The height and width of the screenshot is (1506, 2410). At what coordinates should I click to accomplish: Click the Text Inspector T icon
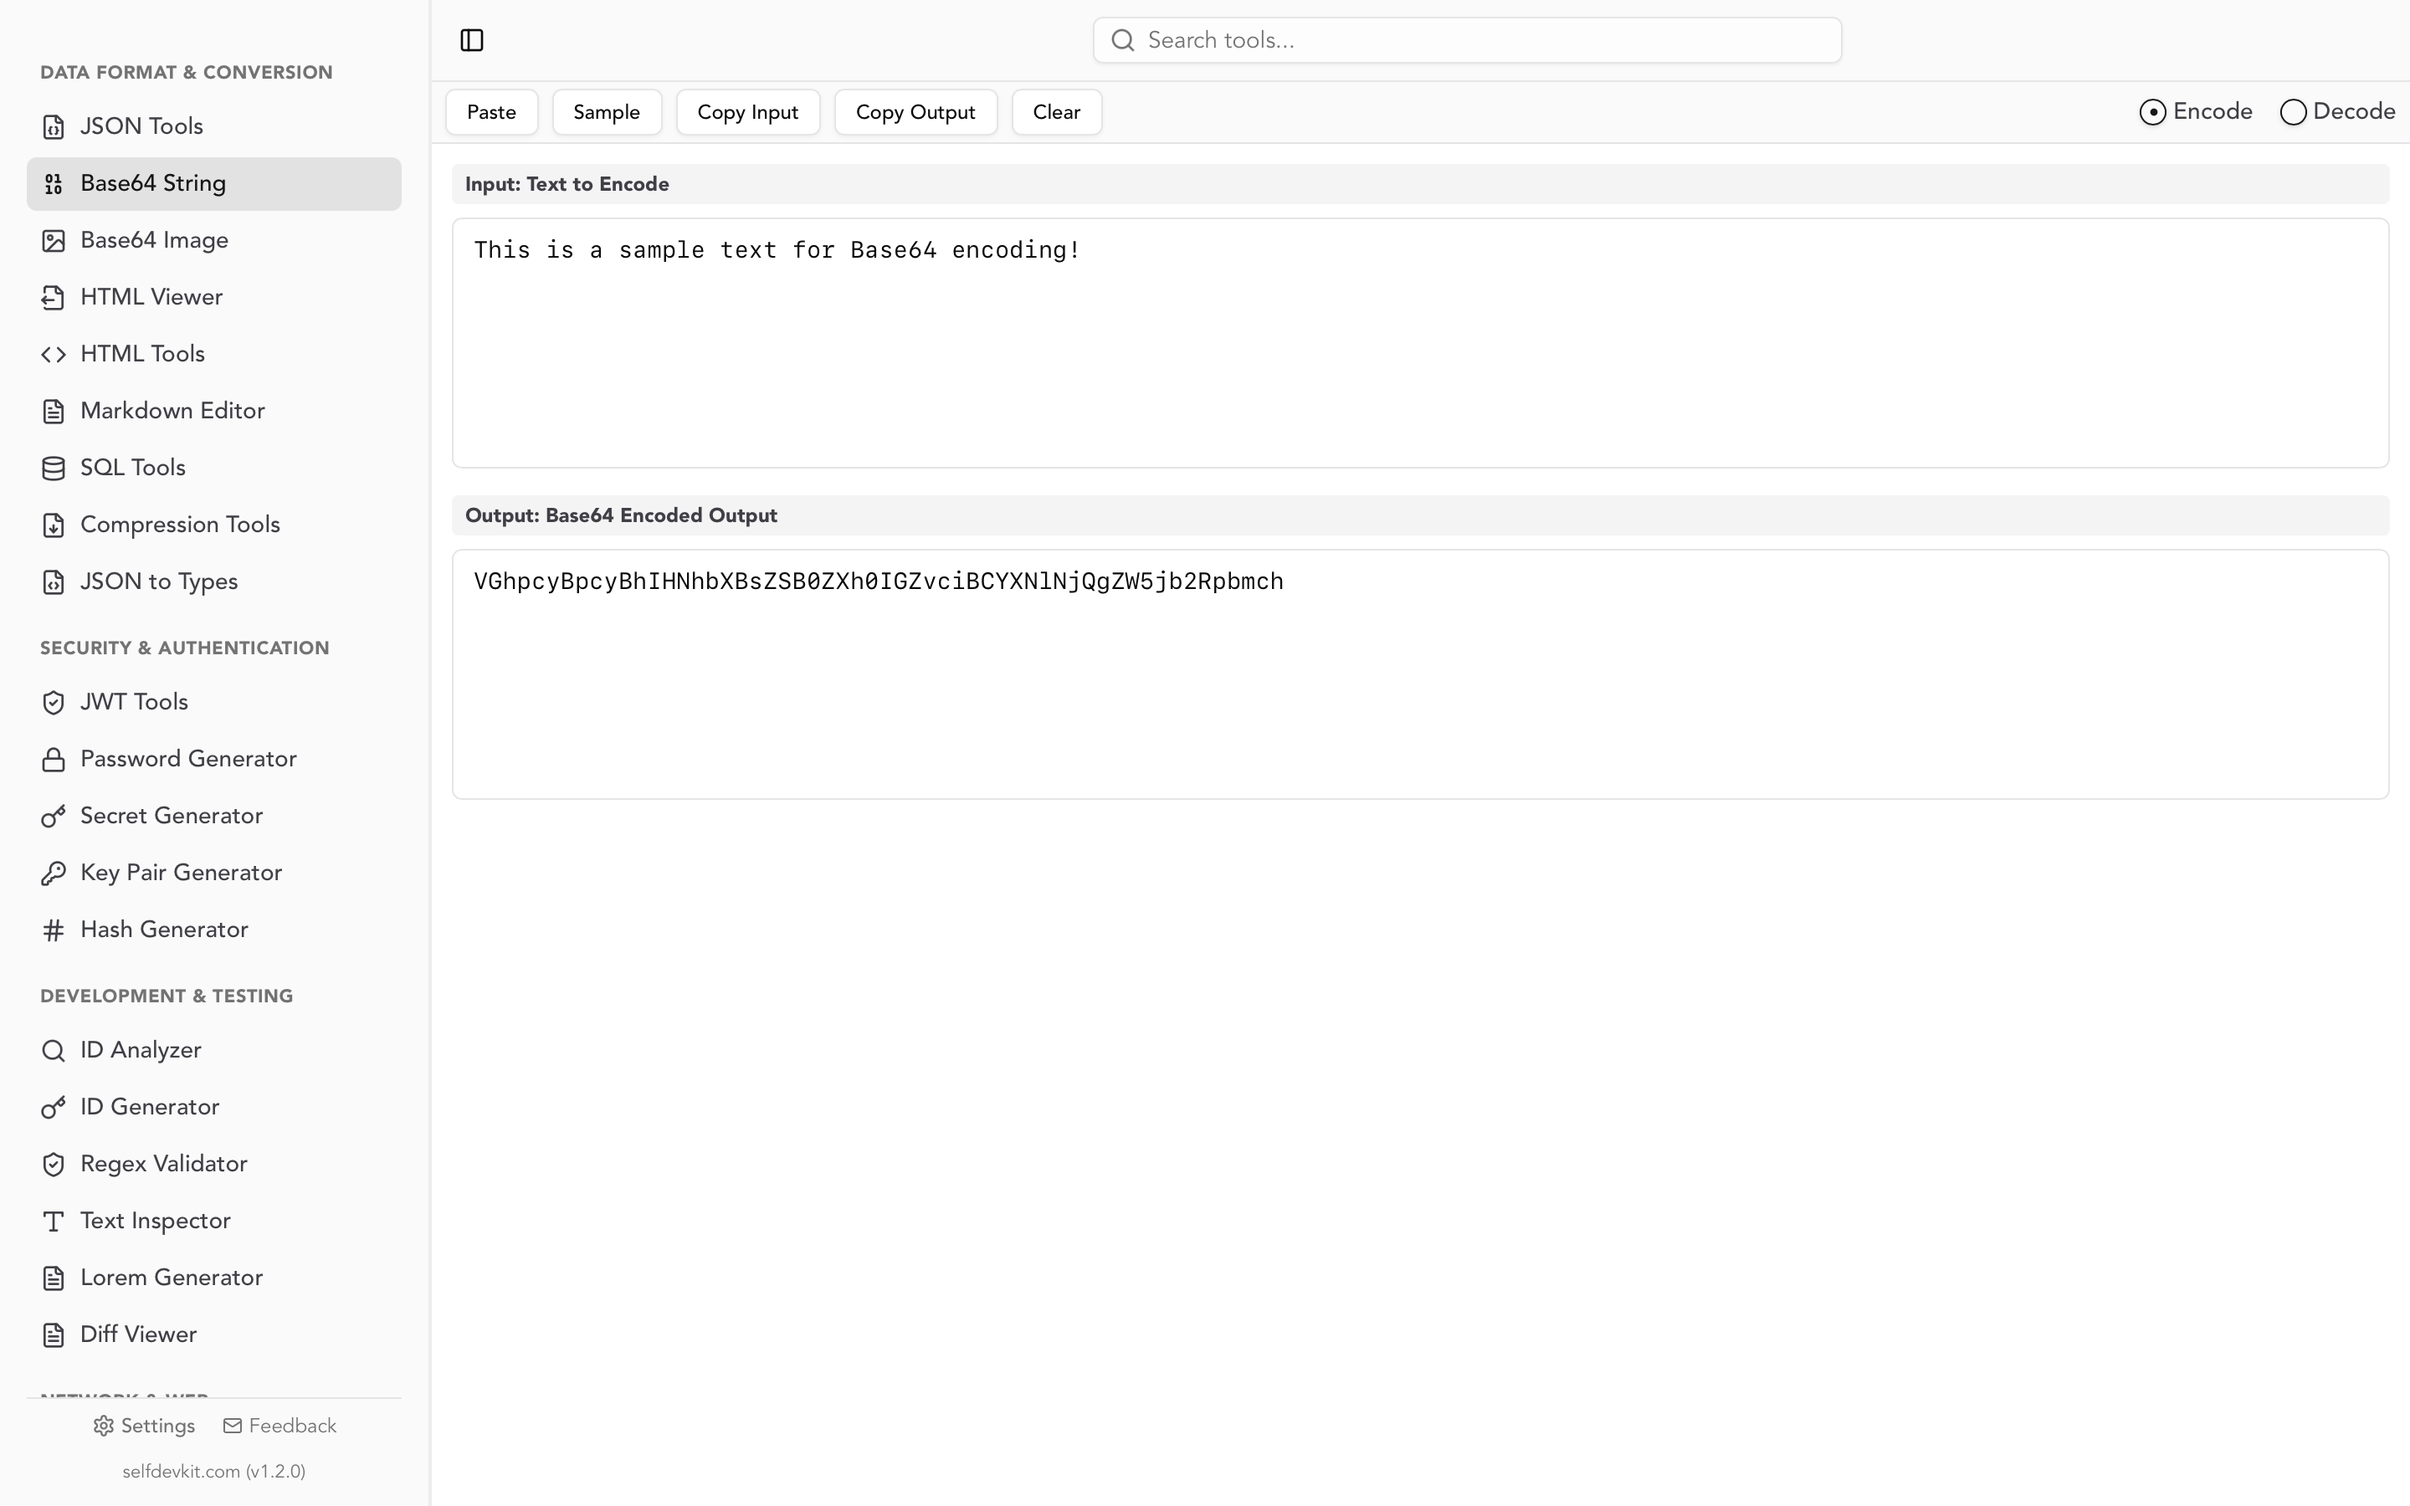pos(54,1222)
